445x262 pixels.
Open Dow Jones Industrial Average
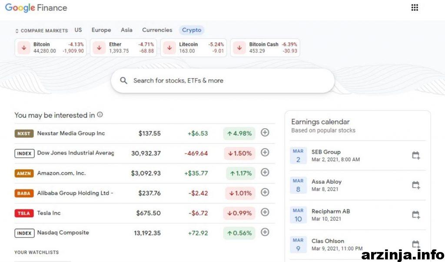click(x=76, y=153)
